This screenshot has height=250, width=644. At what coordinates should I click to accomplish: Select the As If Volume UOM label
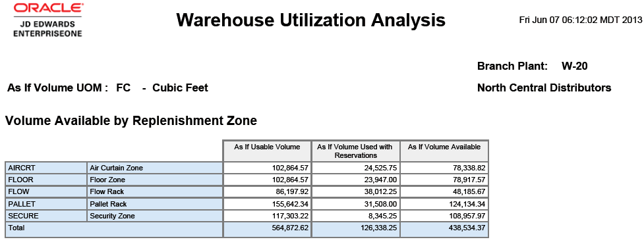click(x=58, y=87)
